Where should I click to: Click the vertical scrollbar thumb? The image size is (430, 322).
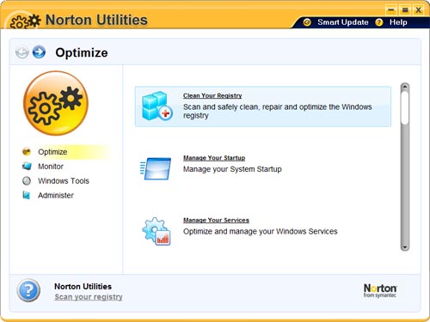(x=405, y=107)
